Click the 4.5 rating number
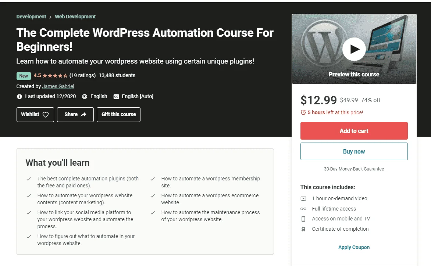 (x=38, y=75)
